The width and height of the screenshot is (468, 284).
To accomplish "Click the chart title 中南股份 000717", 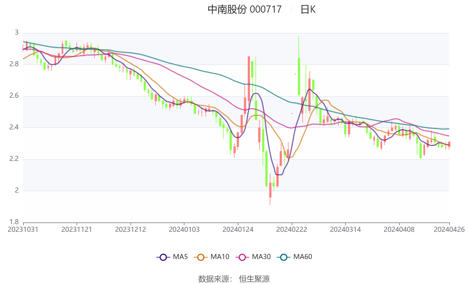I will tap(244, 10).
